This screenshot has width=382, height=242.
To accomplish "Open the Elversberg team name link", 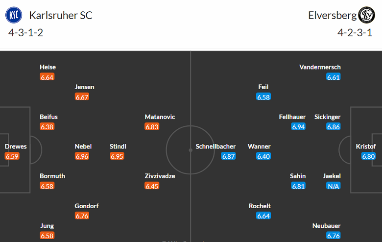I will (331, 15).
